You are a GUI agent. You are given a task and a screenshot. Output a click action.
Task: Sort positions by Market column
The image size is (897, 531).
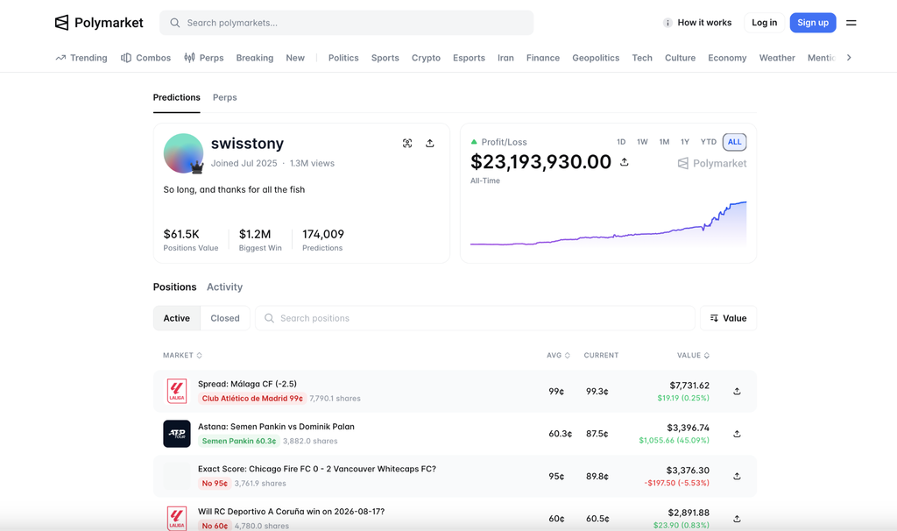(x=182, y=356)
